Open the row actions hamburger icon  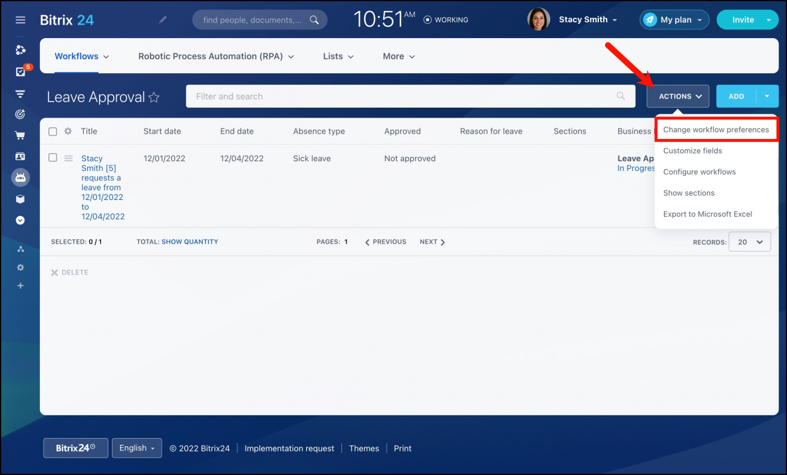pyautogui.click(x=68, y=158)
